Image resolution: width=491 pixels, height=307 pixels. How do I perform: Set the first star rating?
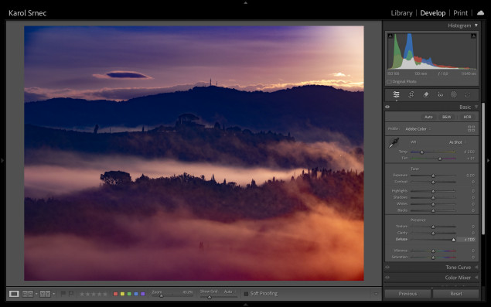tap(82, 294)
